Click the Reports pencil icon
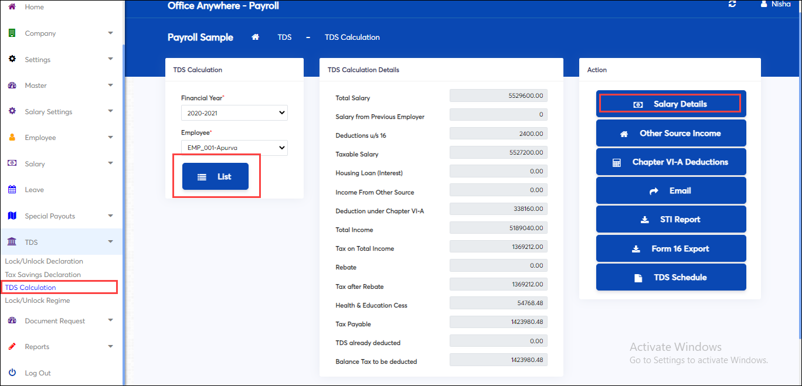The width and height of the screenshot is (802, 386). (x=12, y=347)
